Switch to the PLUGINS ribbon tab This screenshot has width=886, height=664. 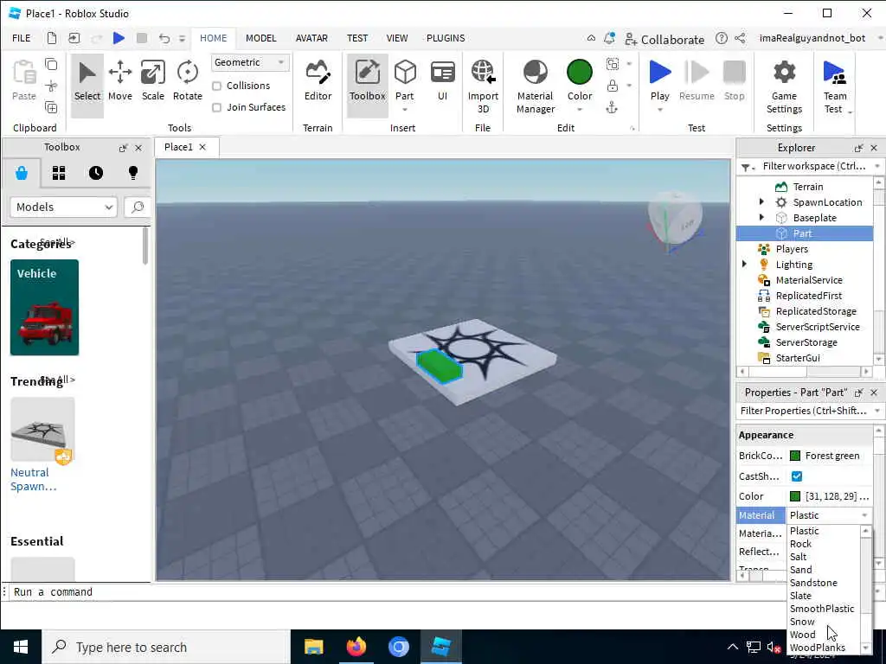(x=446, y=38)
